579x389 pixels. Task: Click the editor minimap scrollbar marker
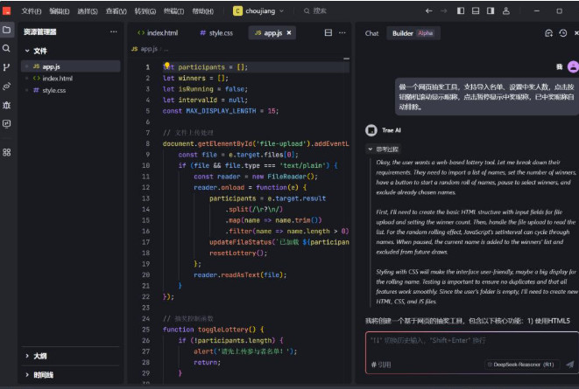[346, 59]
